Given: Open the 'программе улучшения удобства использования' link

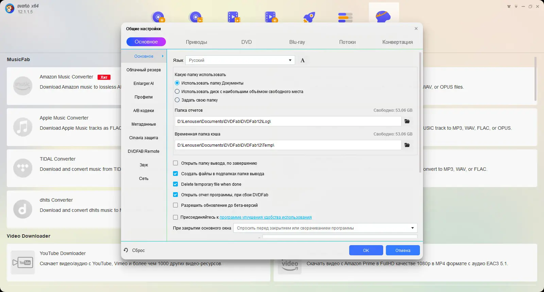Looking at the screenshot, I should pyautogui.click(x=266, y=217).
